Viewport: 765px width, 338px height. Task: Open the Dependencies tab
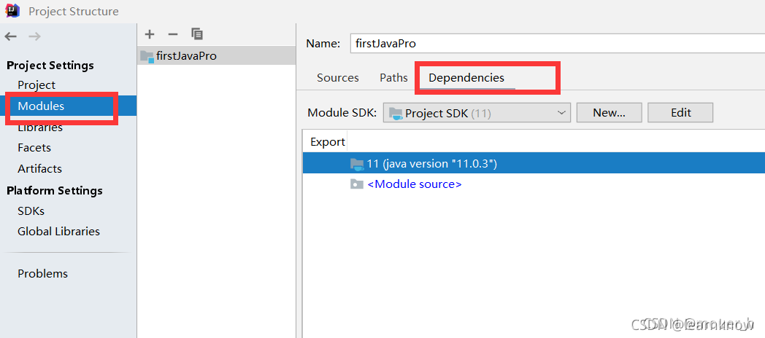[466, 78]
